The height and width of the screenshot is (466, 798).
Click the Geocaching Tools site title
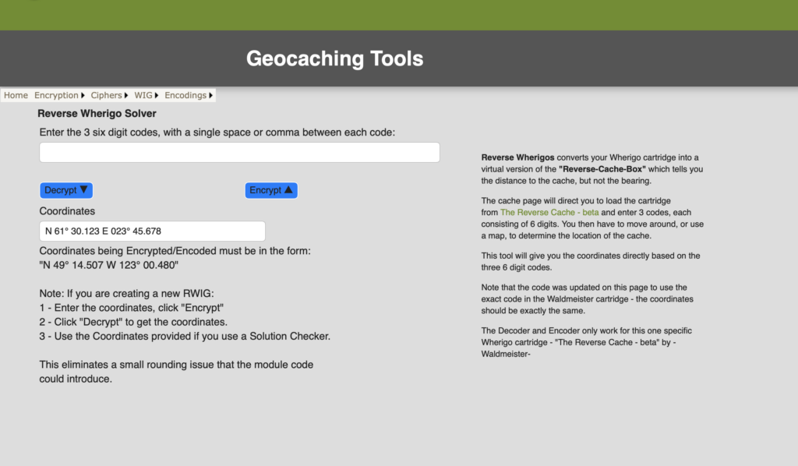coord(334,58)
